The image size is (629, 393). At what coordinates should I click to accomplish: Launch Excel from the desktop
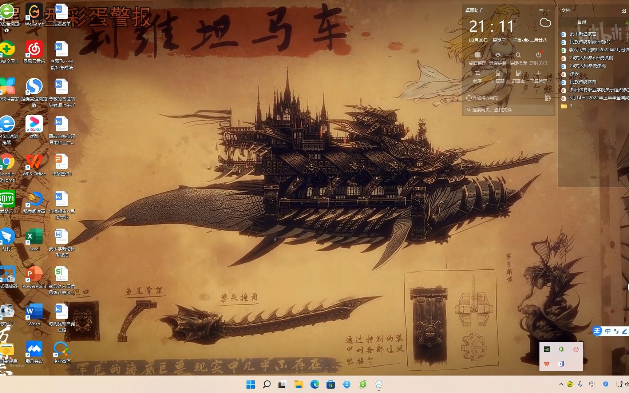pos(34,239)
